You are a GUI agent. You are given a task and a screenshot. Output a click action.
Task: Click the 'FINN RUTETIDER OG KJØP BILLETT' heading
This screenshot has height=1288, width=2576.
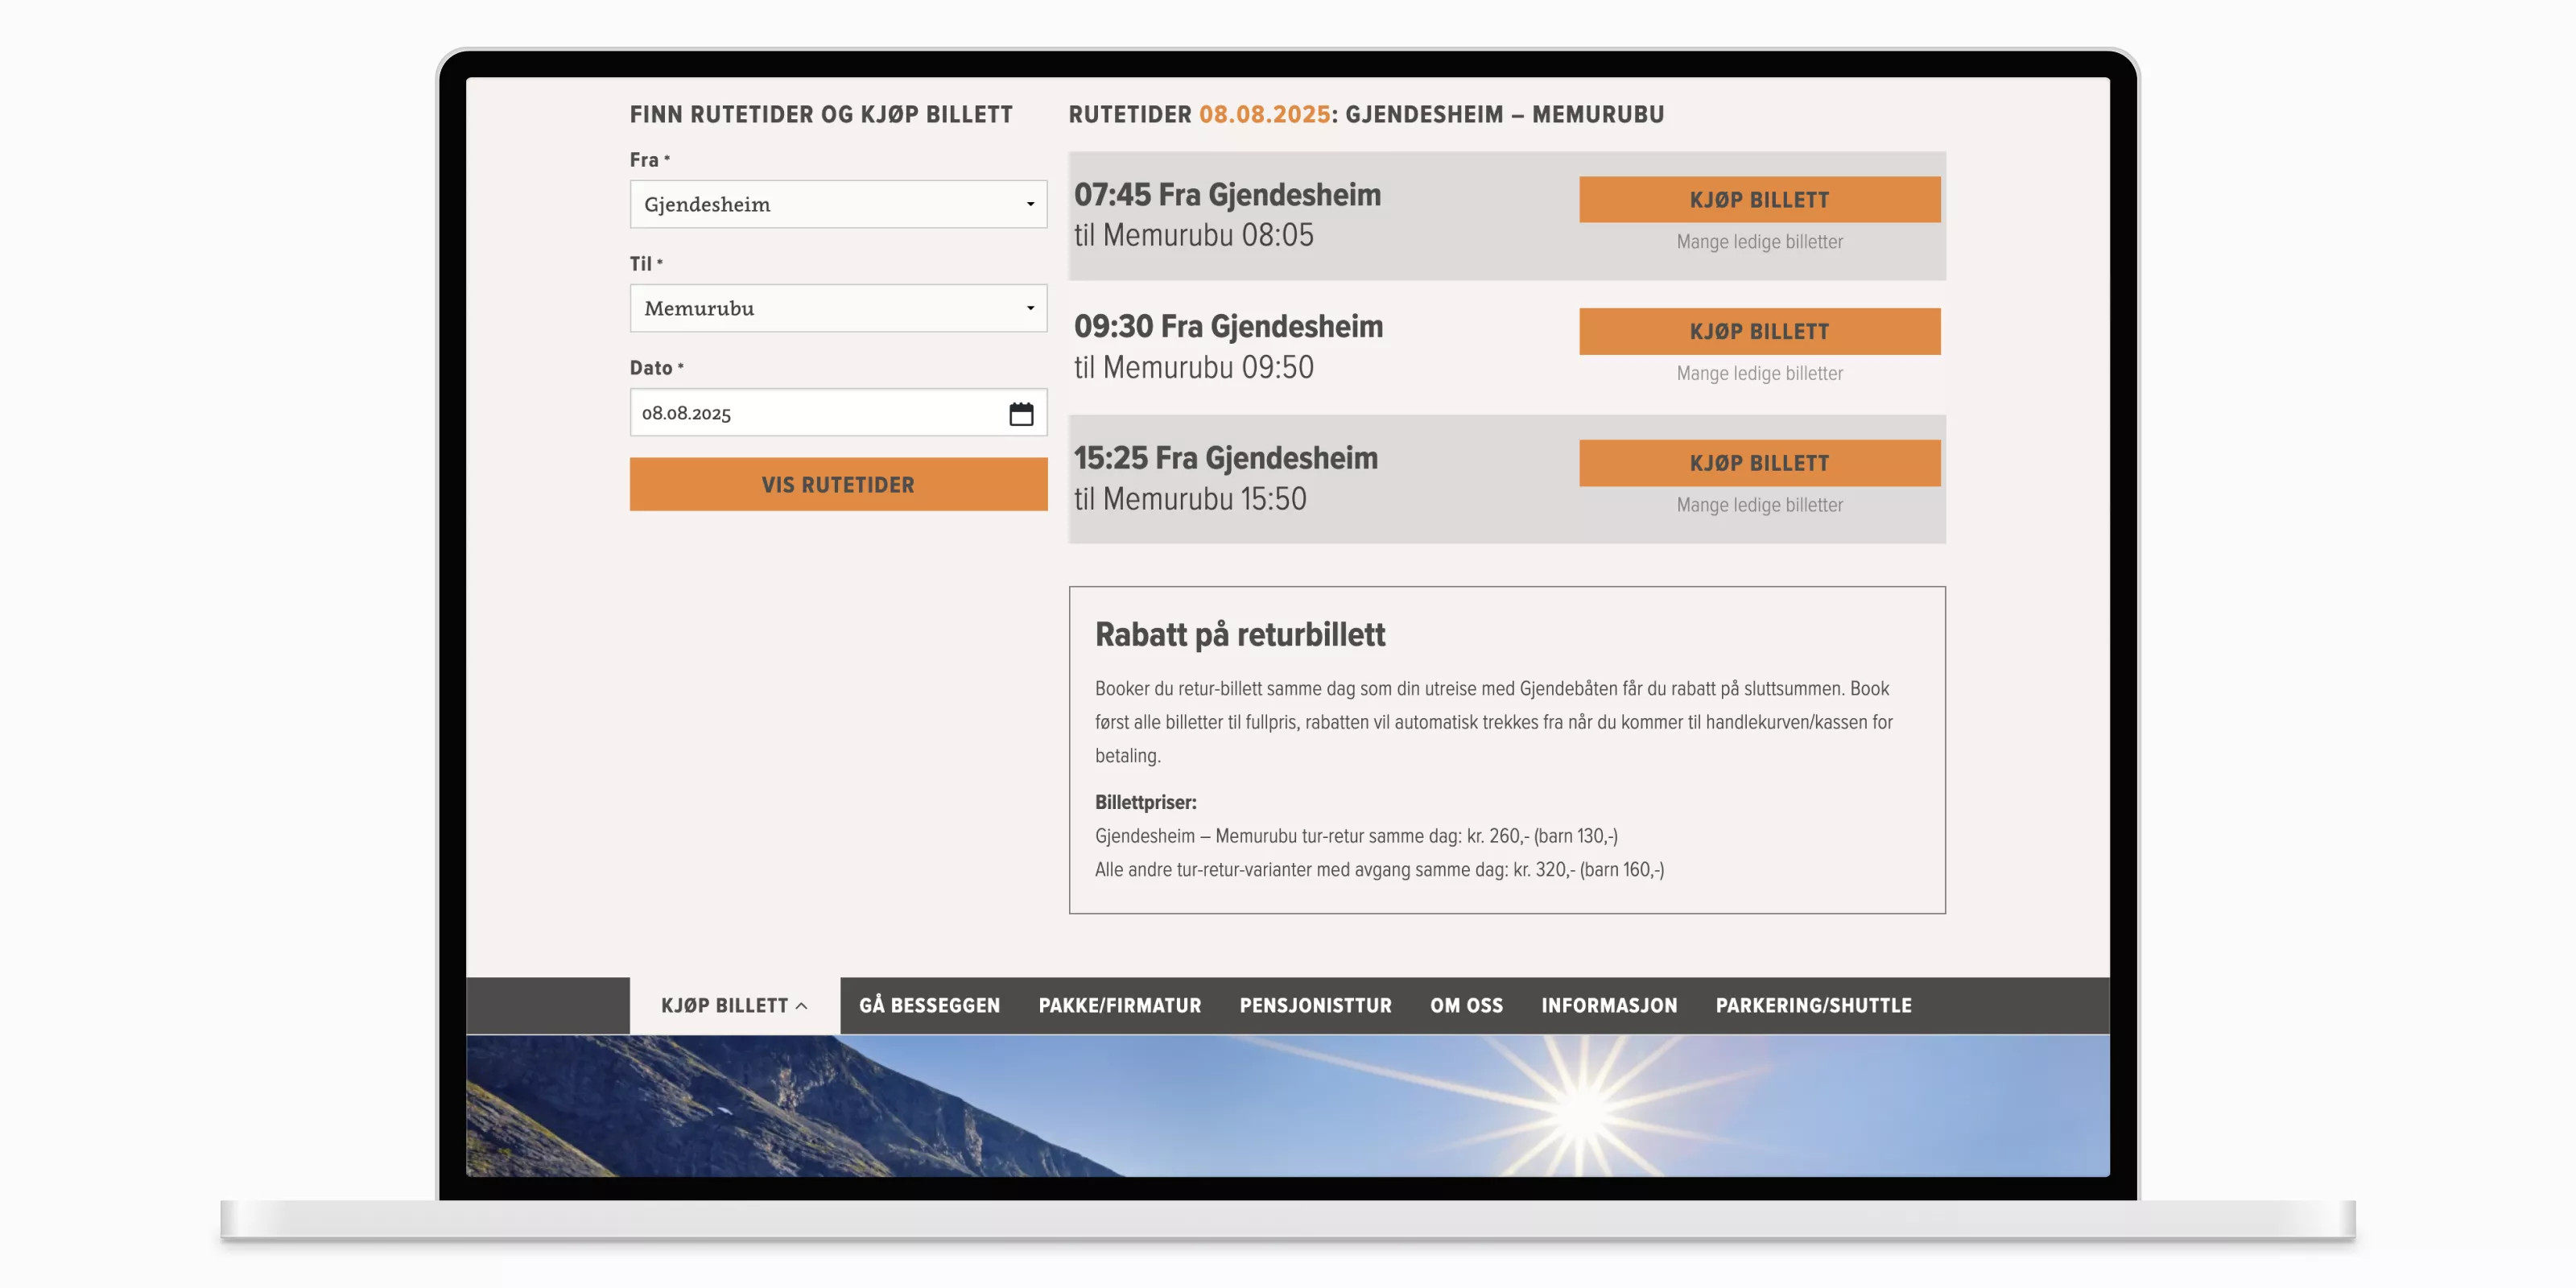(821, 115)
